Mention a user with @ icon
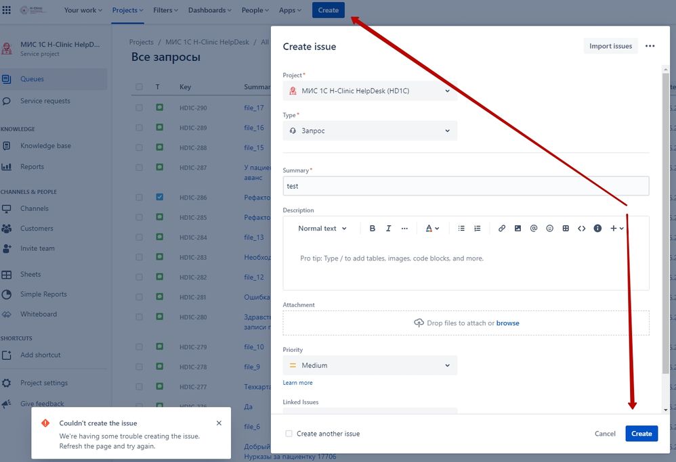The width and height of the screenshot is (676, 462). 534,228
